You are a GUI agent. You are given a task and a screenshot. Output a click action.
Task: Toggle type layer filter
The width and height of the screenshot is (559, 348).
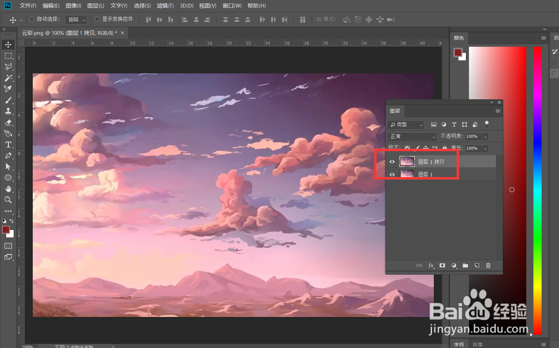(x=454, y=125)
